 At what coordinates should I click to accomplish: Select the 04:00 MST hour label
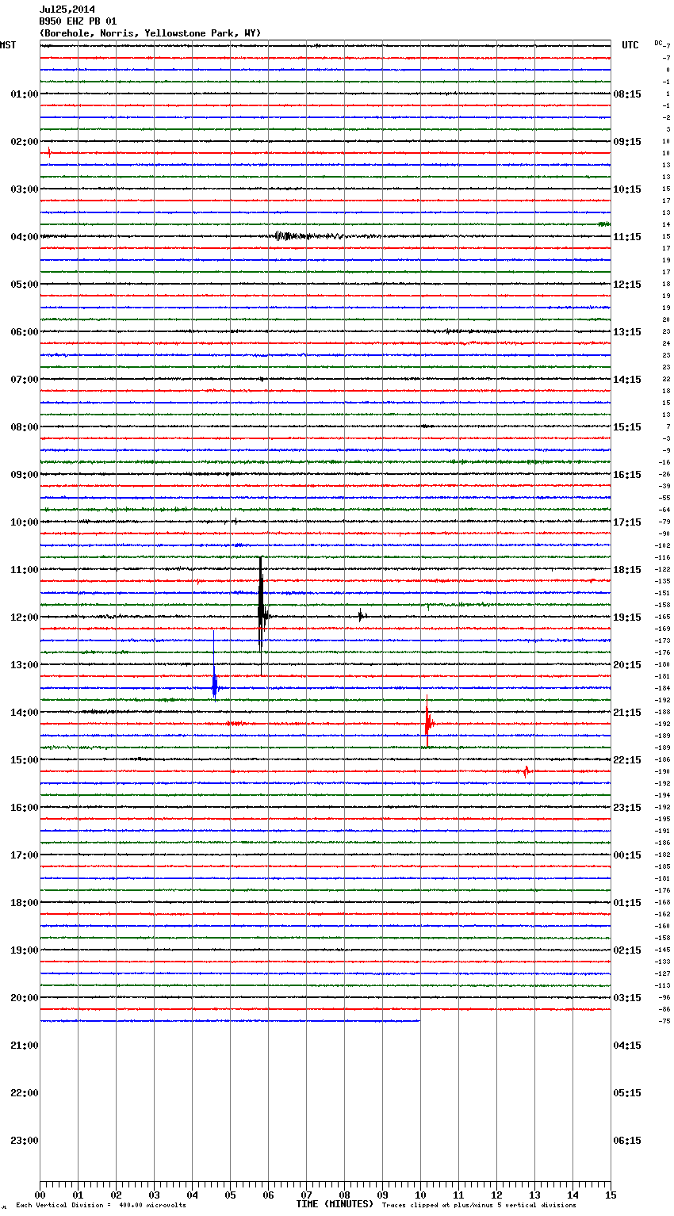25,236
